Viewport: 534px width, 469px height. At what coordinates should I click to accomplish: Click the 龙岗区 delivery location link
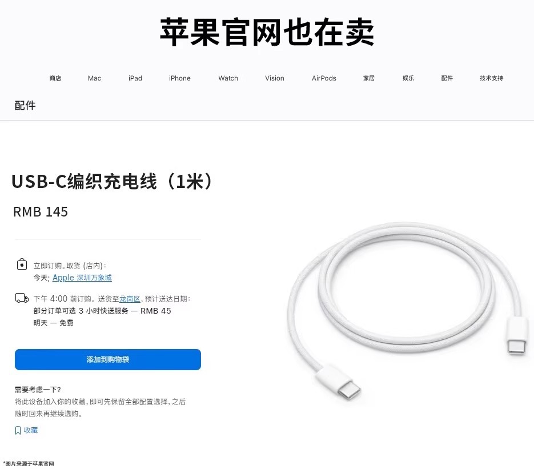(130, 299)
